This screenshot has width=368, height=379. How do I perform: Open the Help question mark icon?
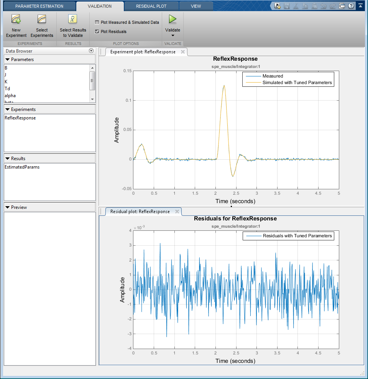pos(351,6)
